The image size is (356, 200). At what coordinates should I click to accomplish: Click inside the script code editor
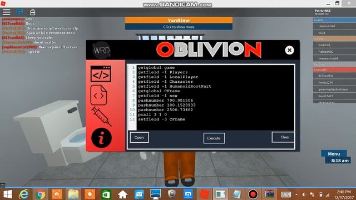[x=215, y=98]
